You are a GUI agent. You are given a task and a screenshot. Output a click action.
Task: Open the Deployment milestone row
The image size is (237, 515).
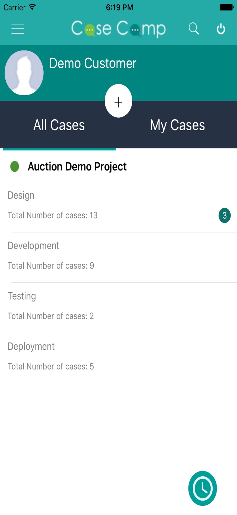[118, 356]
